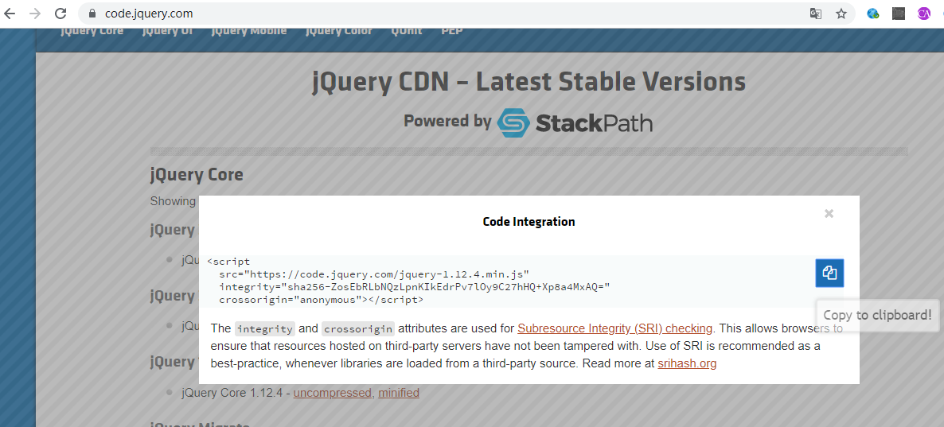Click the browser back arrow
Screen dimensions: 944x427
click(10, 14)
